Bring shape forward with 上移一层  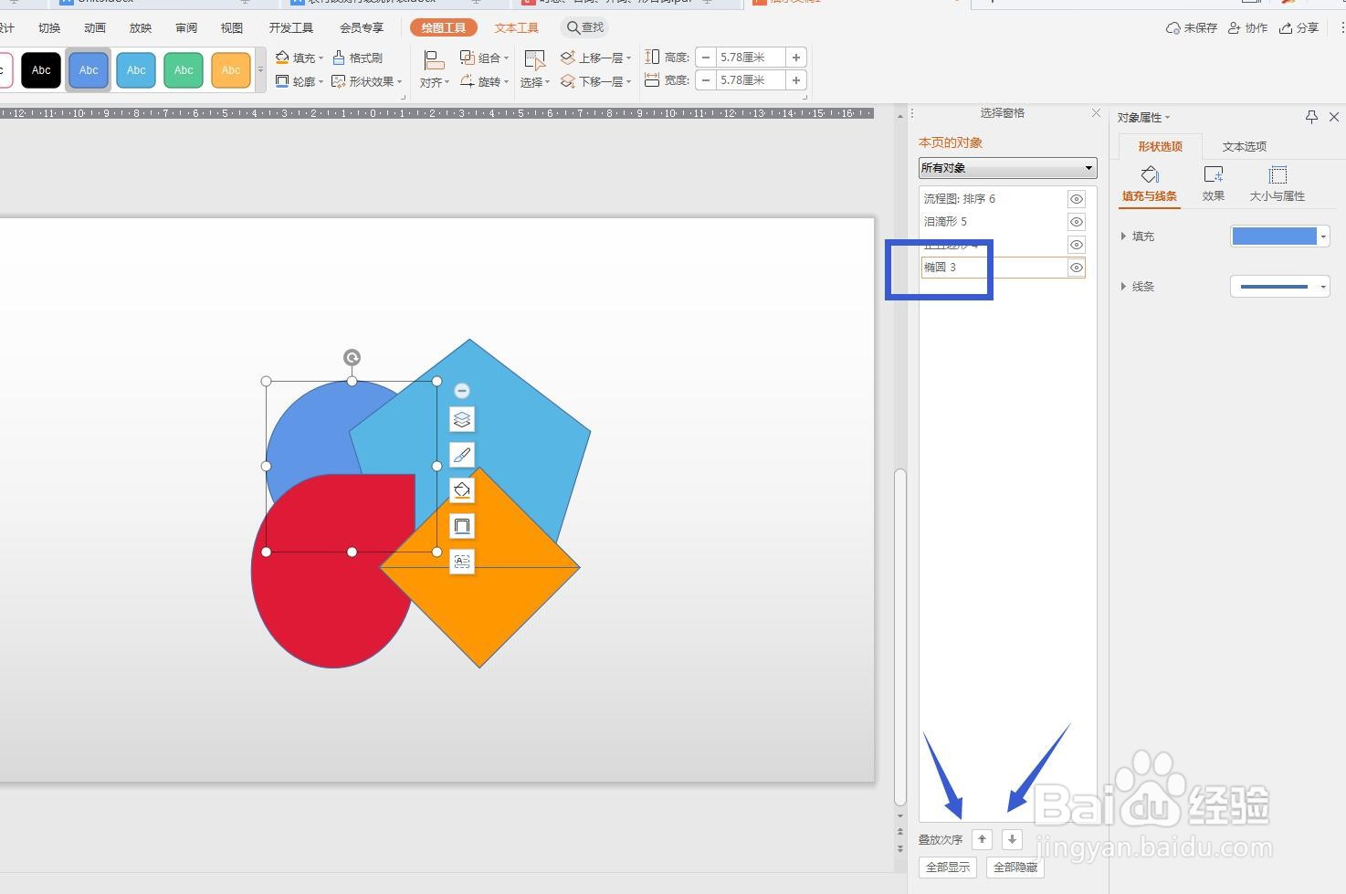click(x=595, y=58)
